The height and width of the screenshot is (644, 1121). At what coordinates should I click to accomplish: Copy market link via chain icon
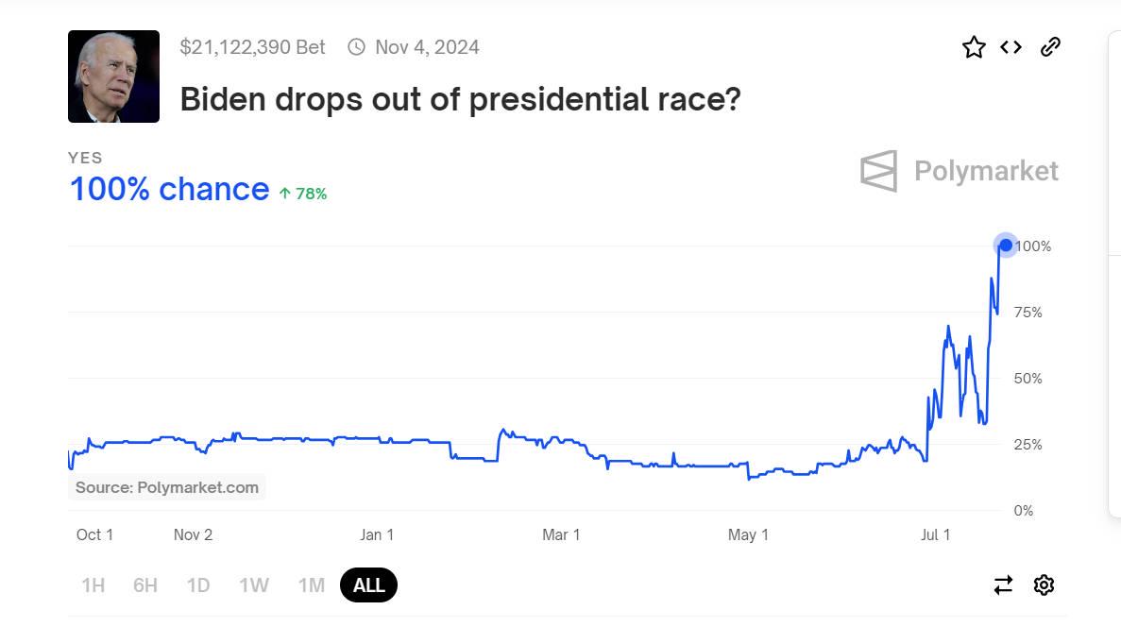pyautogui.click(x=1050, y=47)
